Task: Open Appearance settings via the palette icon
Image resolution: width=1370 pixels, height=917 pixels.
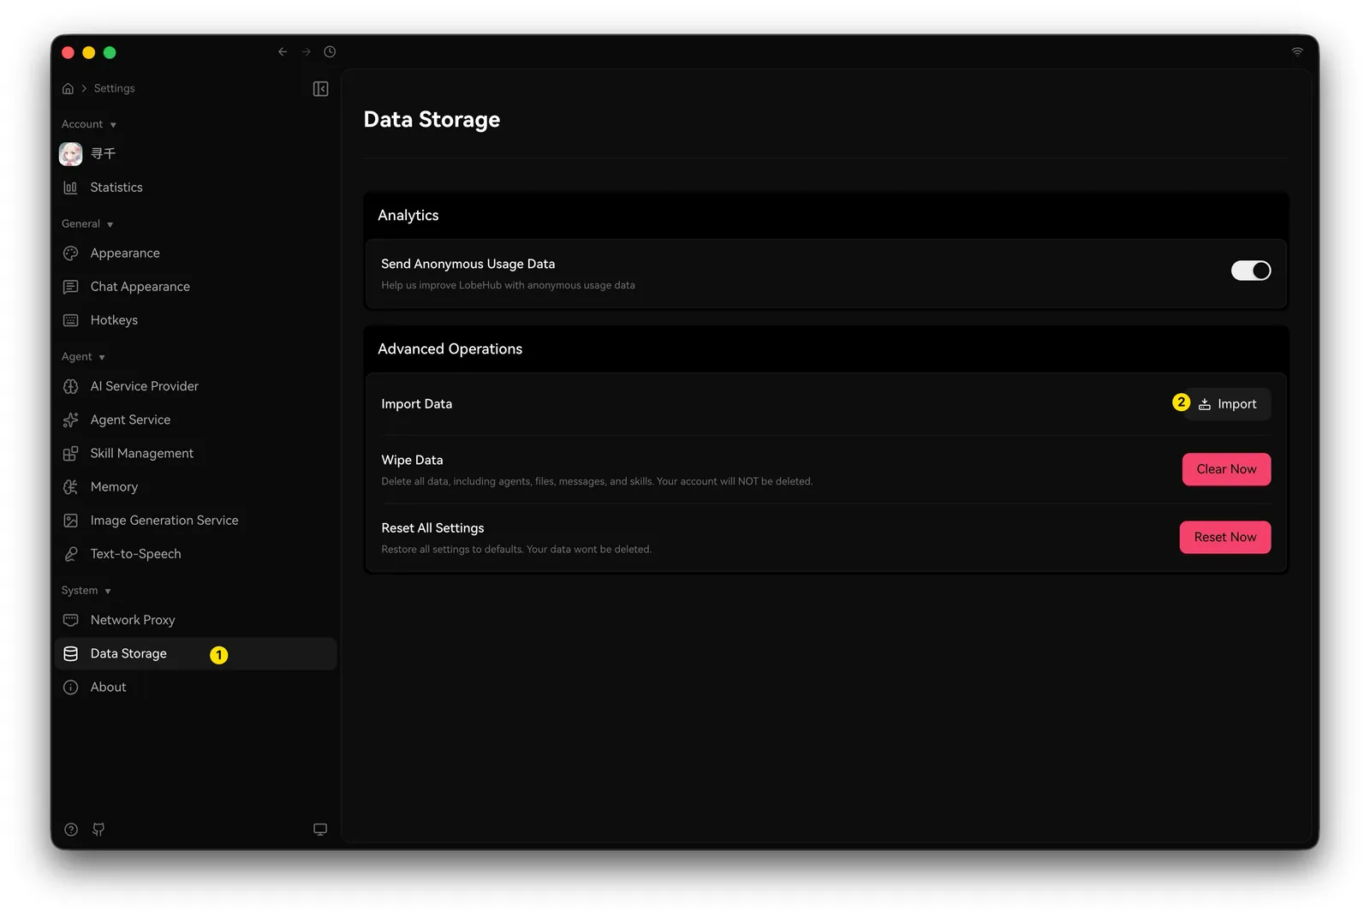Action: point(71,253)
